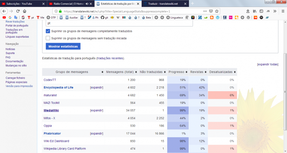This screenshot has height=153, width=287.
Task: Sort by Desatualizadas column
Action: (222, 72)
